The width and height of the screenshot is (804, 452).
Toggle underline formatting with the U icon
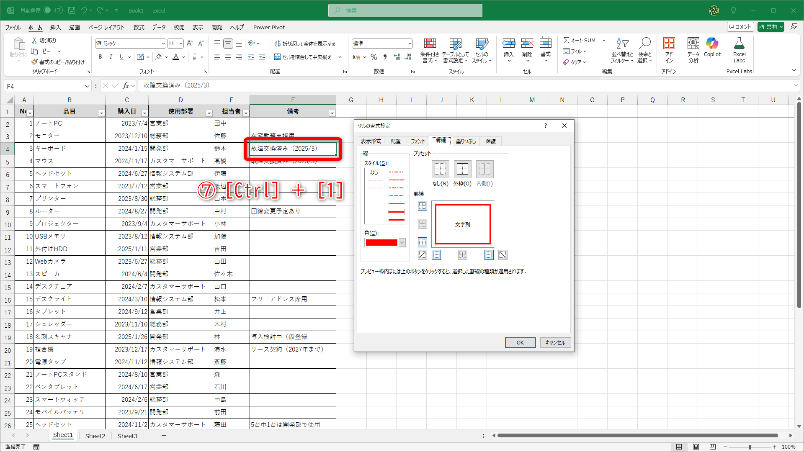click(x=121, y=57)
